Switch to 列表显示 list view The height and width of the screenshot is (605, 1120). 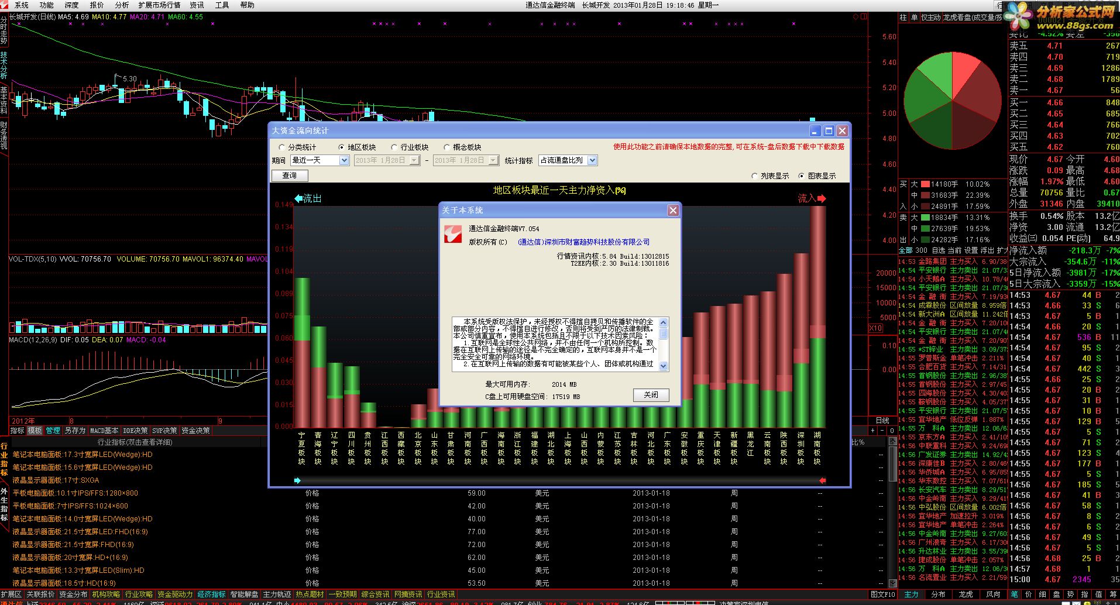(770, 176)
